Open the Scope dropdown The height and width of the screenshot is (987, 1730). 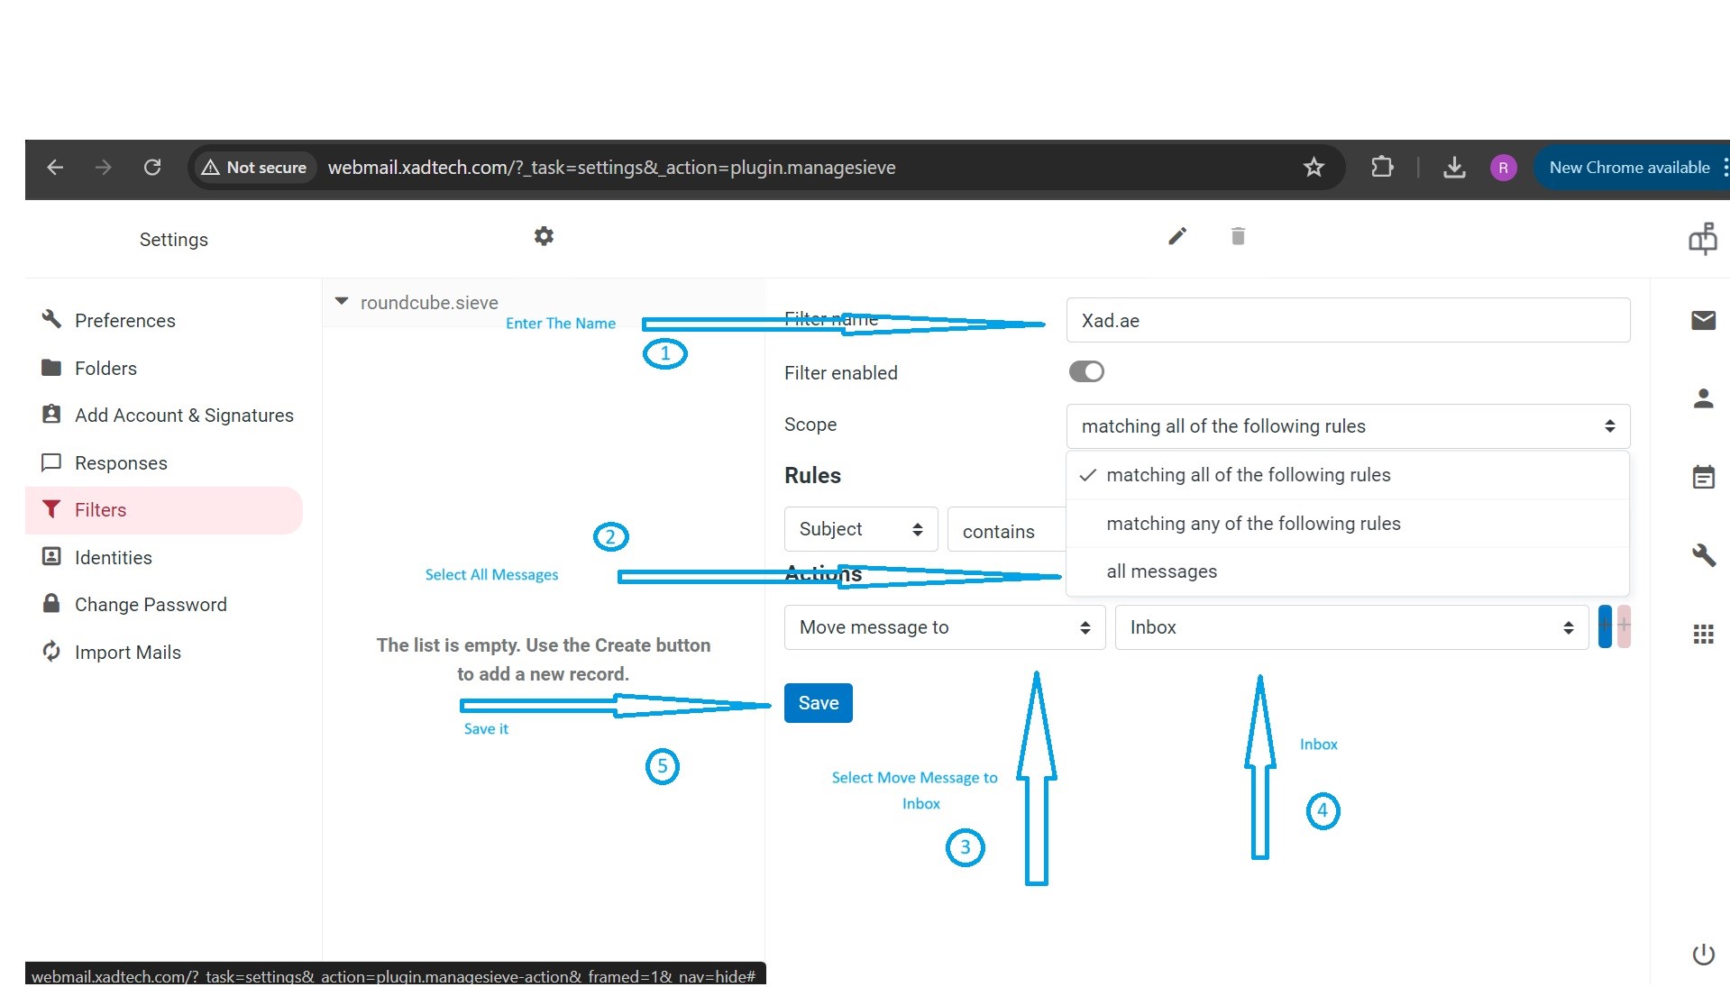click(x=1347, y=426)
